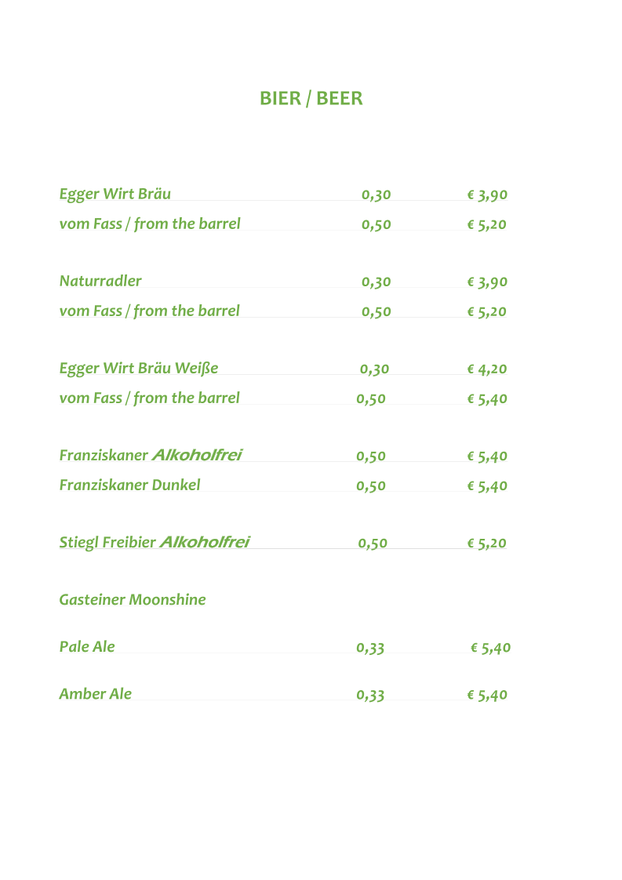Viewport: 622px width, 880px height.
Task: Click the BIER / BEER heading
Action: pos(311,98)
